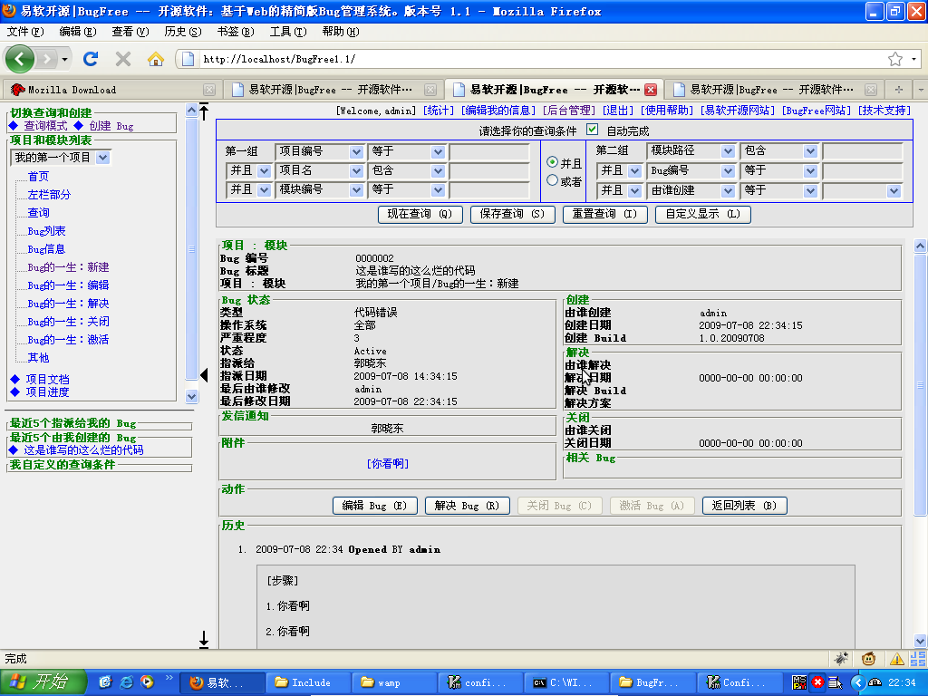Open the 模块路径 field dropdown
The height and width of the screenshot is (696, 928).
pyautogui.click(x=691, y=151)
